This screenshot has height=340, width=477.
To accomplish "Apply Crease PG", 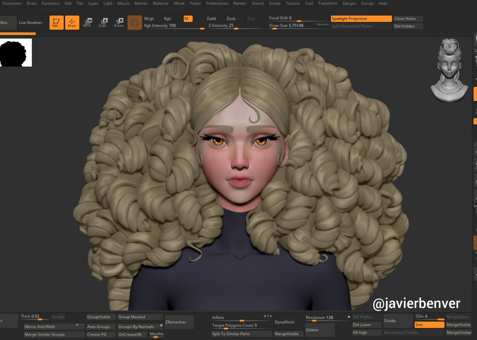I will click(101, 334).
